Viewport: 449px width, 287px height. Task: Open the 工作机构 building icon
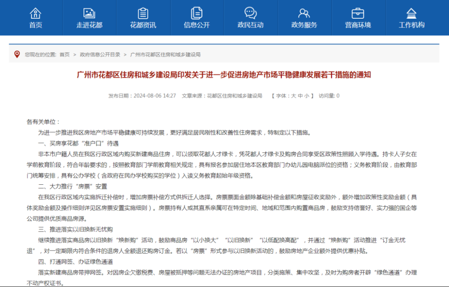click(412, 13)
